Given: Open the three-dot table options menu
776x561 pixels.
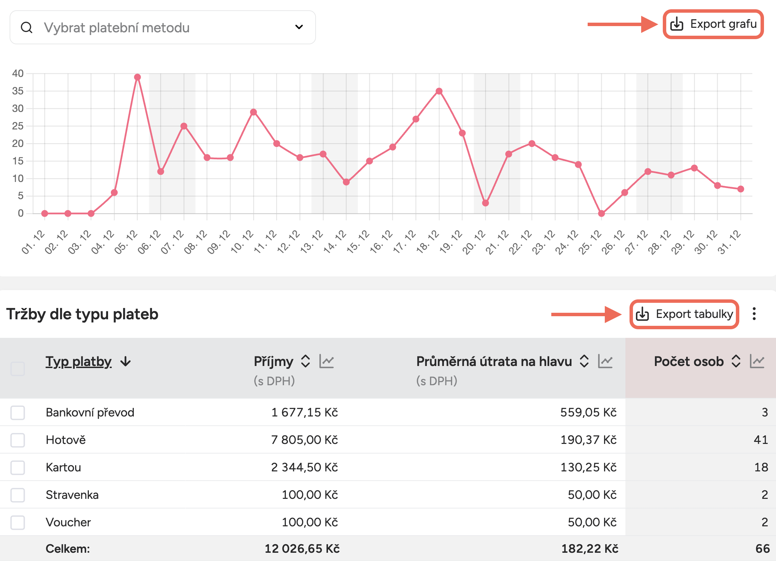Looking at the screenshot, I should click(754, 314).
